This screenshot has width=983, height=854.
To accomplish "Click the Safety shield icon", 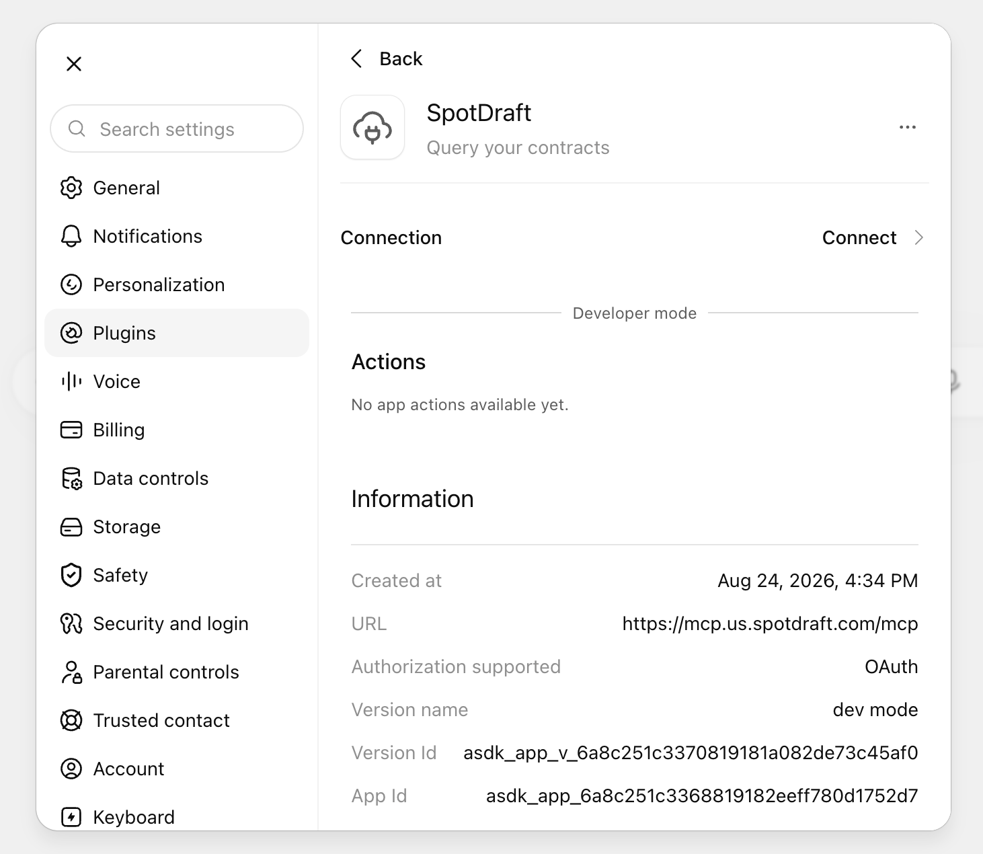I will 71,575.
